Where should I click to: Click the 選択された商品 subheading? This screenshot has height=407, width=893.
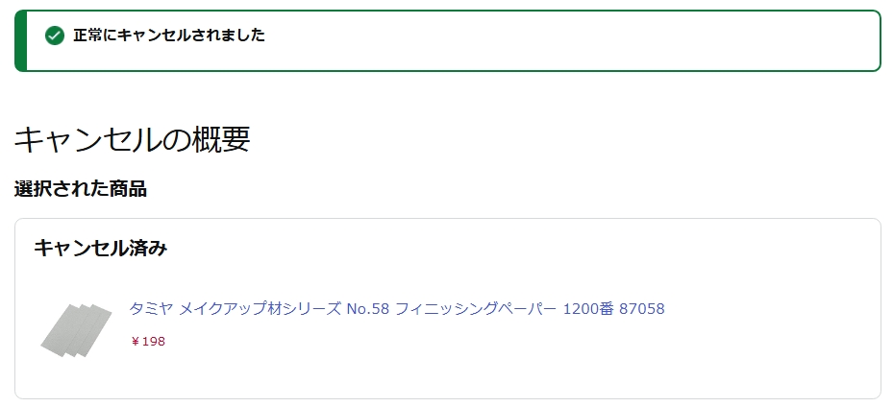click(81, 189)
